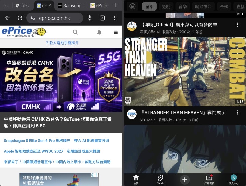Select the 音樂 filter chip
Image resolution: width=246 pixels, height=186 pixels.
coord(182,7)
